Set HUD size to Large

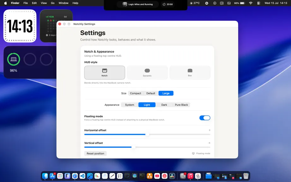click(x=166, y=93)
